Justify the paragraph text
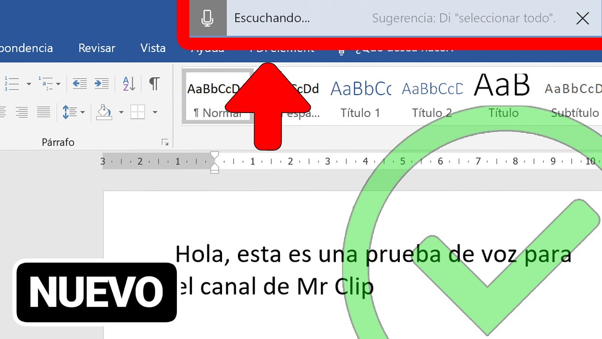Screen dimensions: 602x339 point(43,112)
